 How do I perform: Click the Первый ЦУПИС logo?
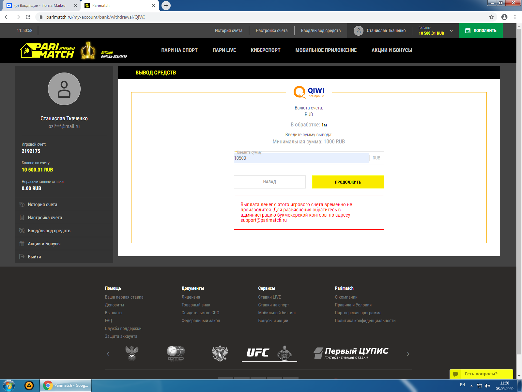[351, 353]
